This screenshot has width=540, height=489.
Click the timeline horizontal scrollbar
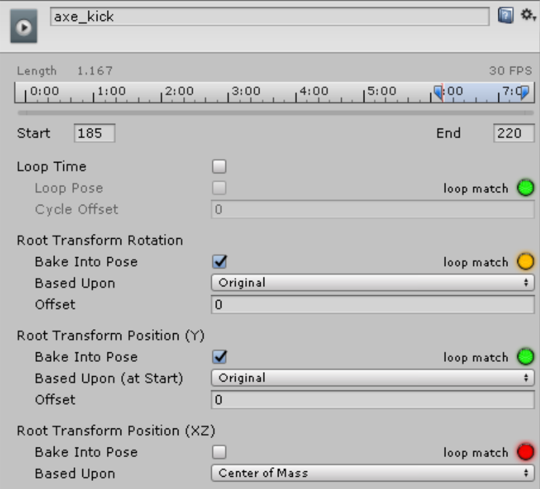275,112
